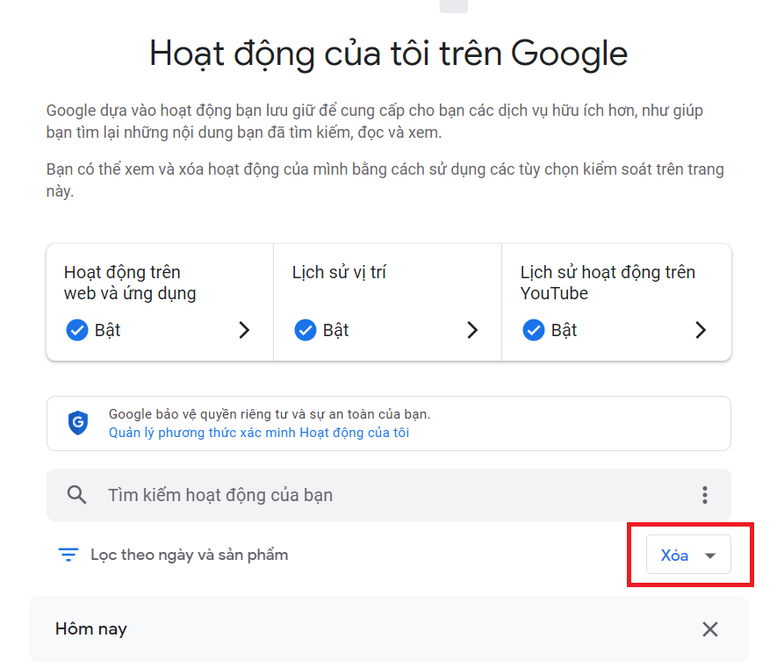
Task: Select the Hôm nay section header
Action: tap(91, 629)
